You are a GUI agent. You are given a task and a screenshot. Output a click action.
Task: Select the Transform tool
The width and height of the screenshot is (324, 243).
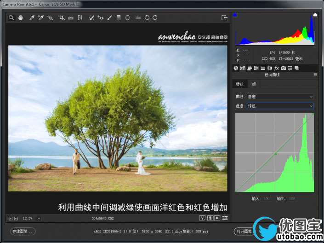[x=80, y=18]
